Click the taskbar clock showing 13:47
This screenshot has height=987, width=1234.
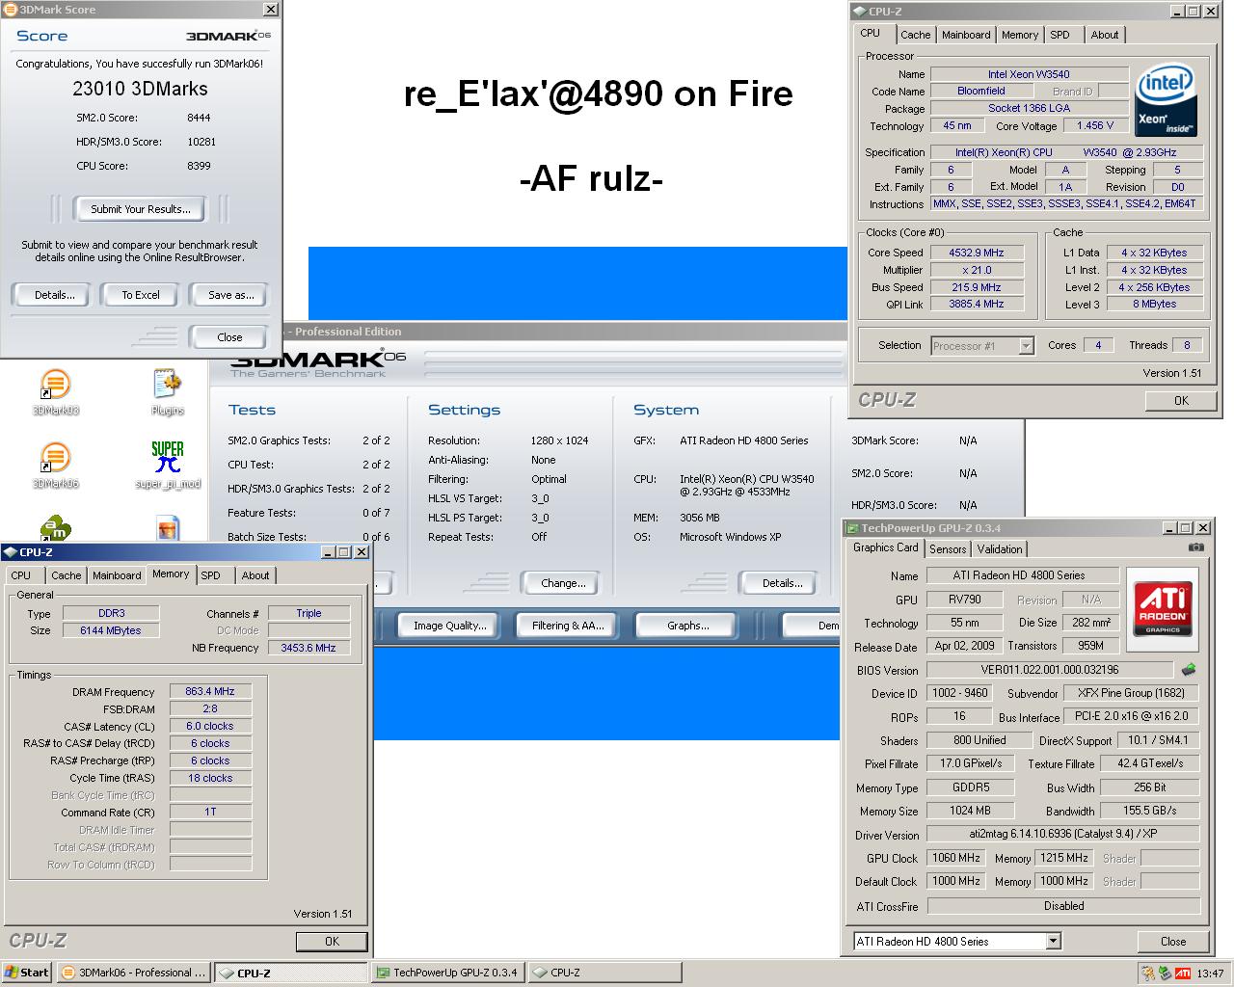[x=1210, y=974]
